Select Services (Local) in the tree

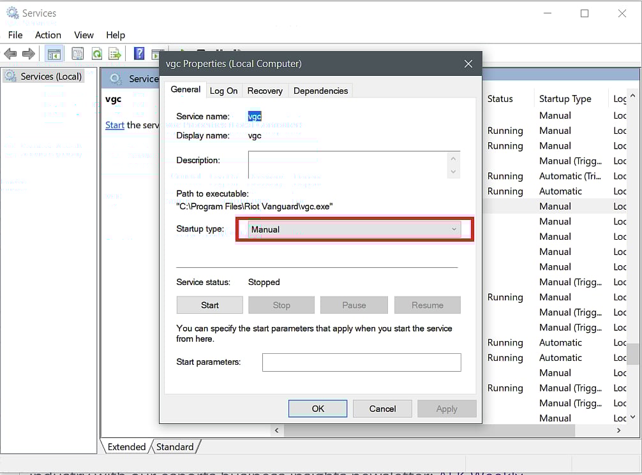(50, 77)
